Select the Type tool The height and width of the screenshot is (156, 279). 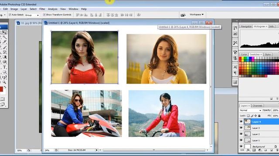4,67
